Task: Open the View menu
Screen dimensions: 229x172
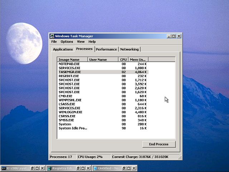Action: 81,42
